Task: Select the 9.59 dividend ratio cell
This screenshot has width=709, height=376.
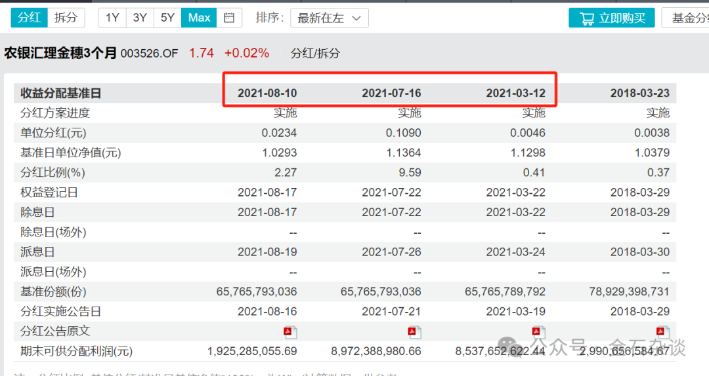Action: tap(409, 172)
